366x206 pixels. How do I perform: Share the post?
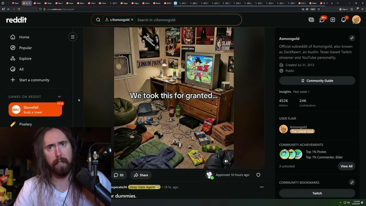(141, 175)
